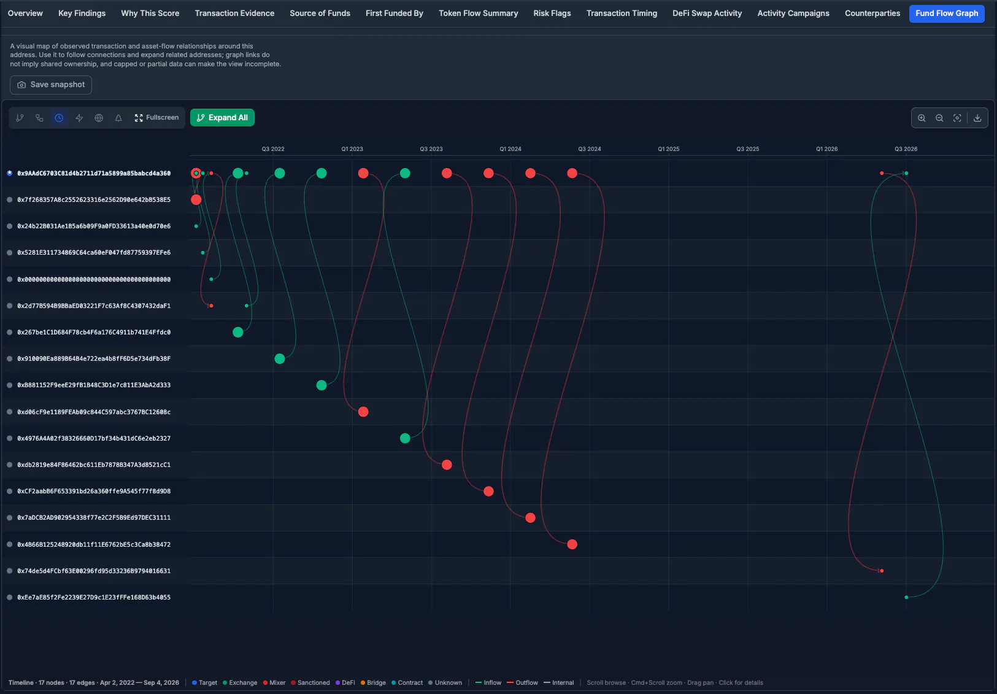Open the Overview tab
This screenshot has width=997, height=694.
pyautogui.click(x=25, y=13)
